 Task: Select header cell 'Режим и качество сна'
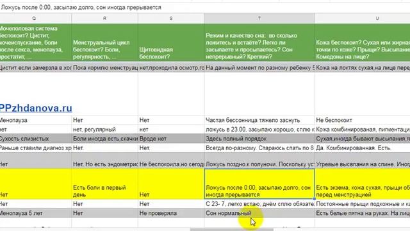coord(259,43)
